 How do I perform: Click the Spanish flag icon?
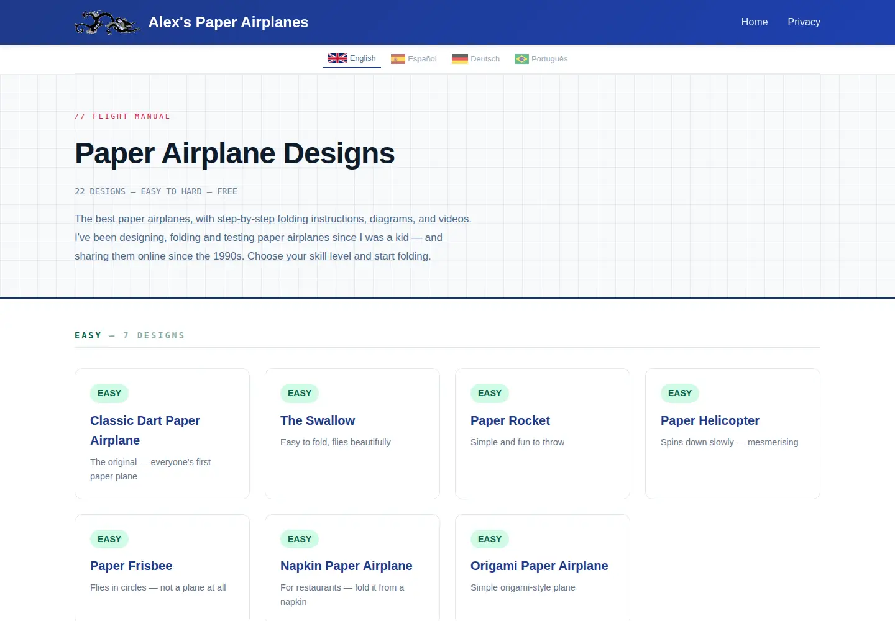(398, 59)
